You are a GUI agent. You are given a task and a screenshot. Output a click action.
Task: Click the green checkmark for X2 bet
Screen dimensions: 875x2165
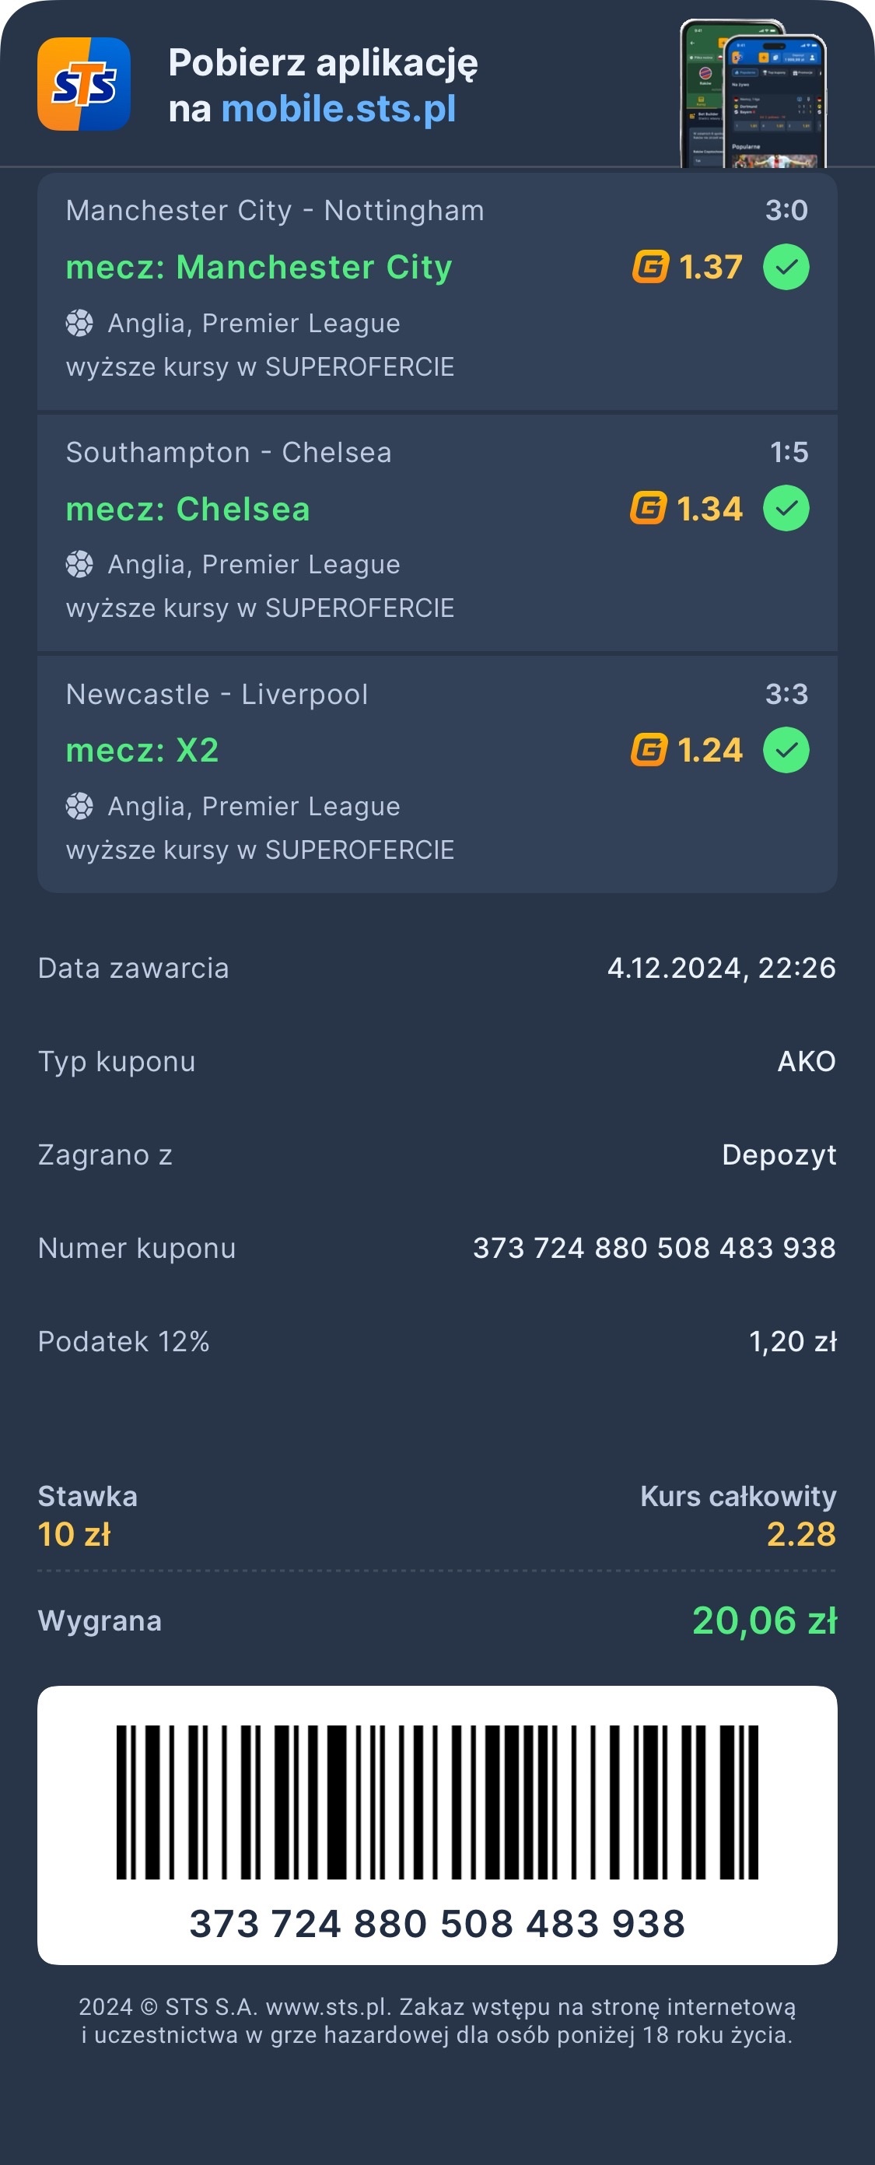click(x=786, y=750)
